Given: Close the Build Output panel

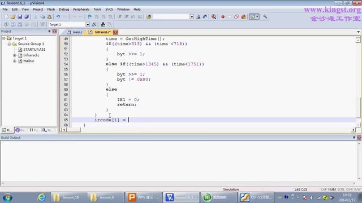Looking at the screenshot, I should coord(359,138).
